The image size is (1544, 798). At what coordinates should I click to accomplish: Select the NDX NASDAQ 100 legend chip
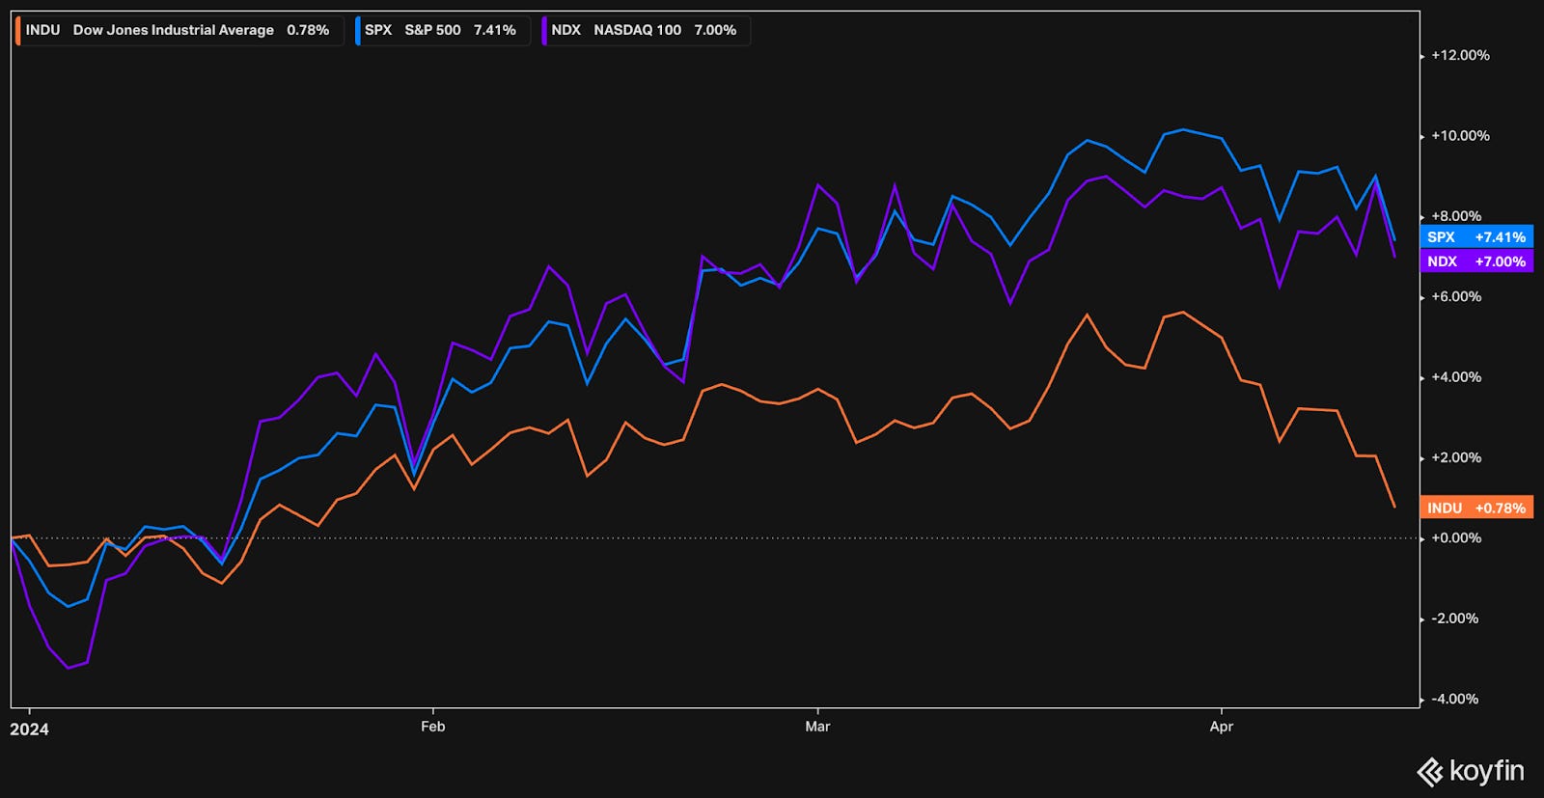646,30
